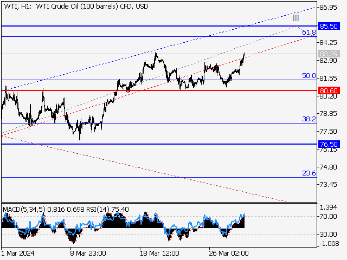The image size is (347, 260).
Task: Click the 77.50 price axis value
Action: pos(329,132)
